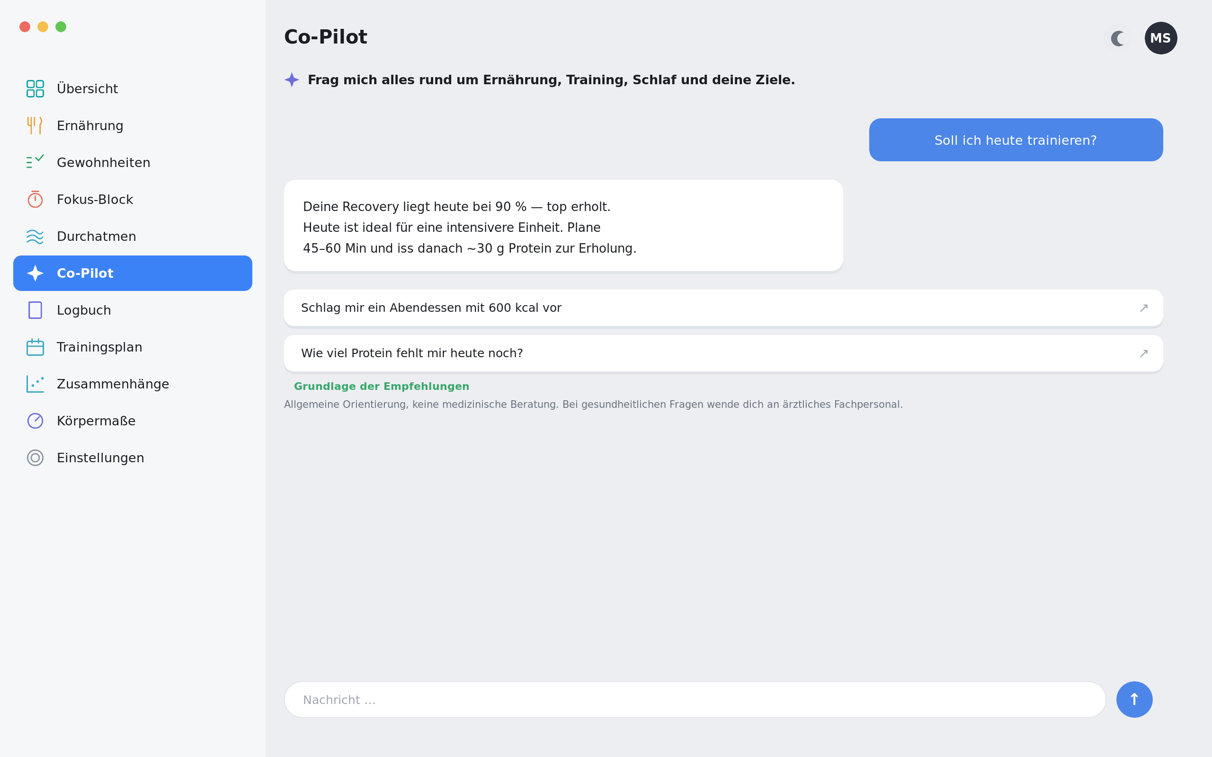The image size is (1212, 757).
Task: Send message with the arrow-up button
Action: 1134,699
